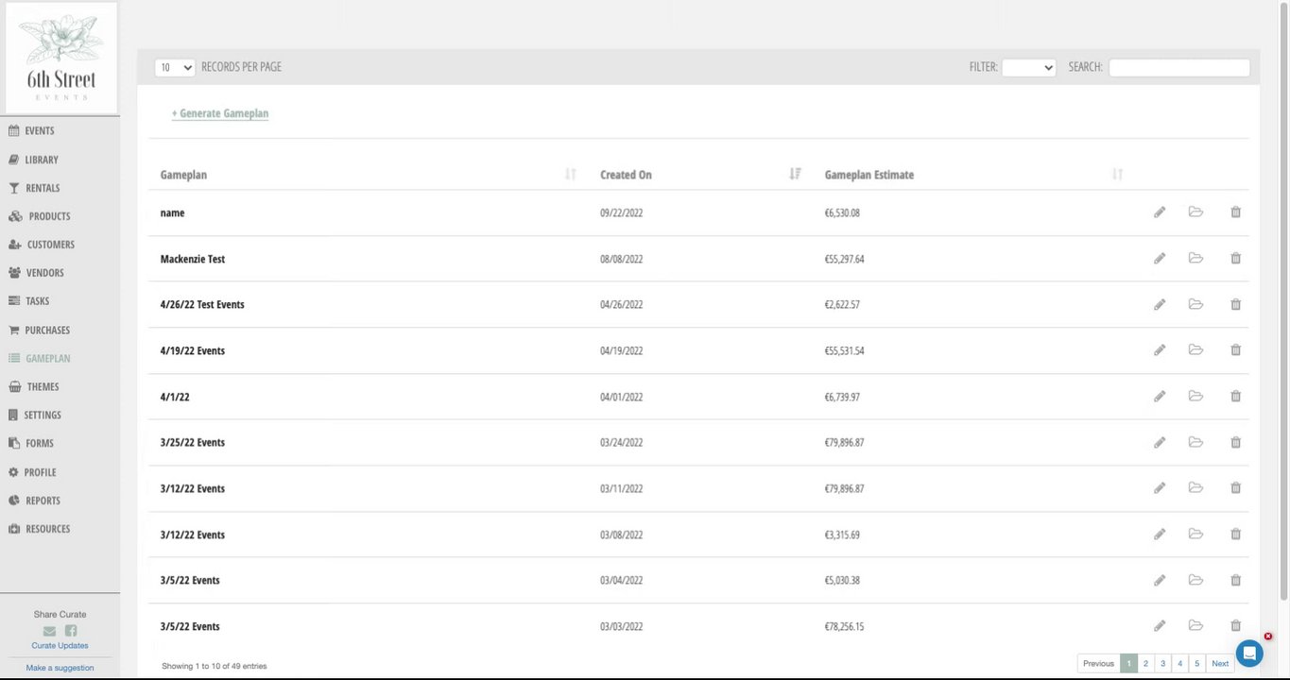
Task: Delete the 4/1/22 gameplan with trash icon
Action: [x=1235, y=397]
